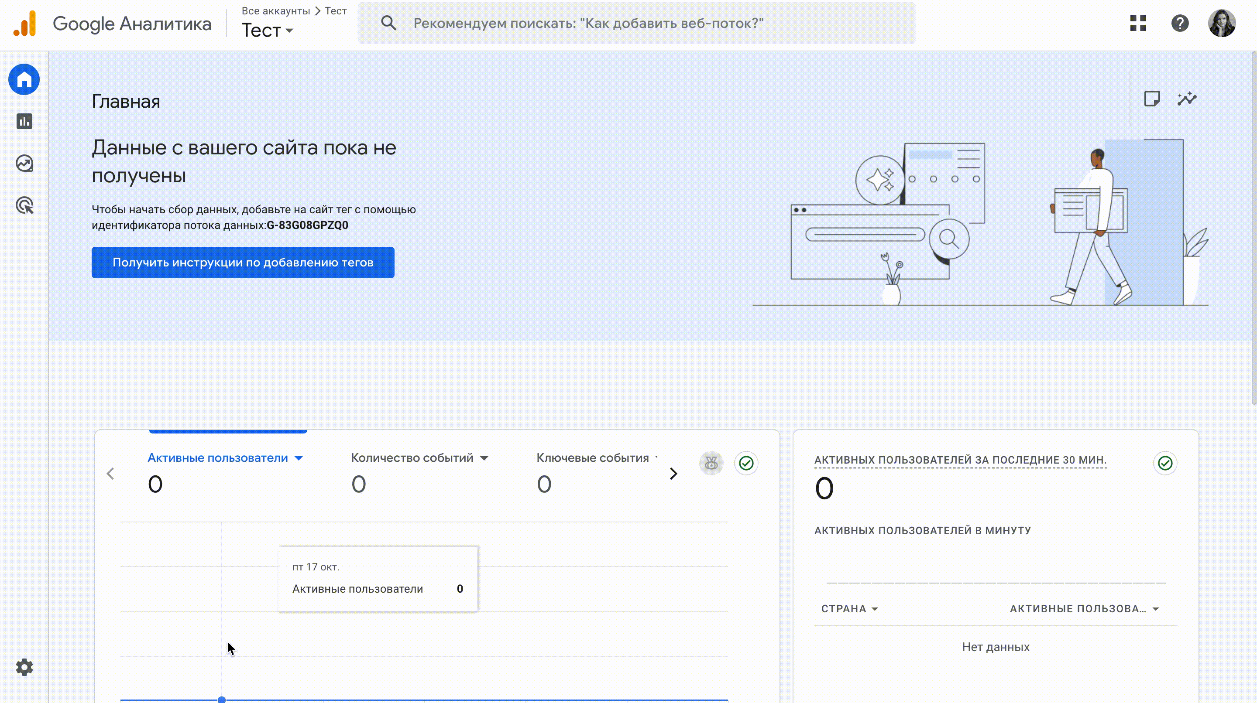Screen dimensions: 1257x703
Task: Click green checkmark icon on metrics card
Action: [x=746, y=463]
